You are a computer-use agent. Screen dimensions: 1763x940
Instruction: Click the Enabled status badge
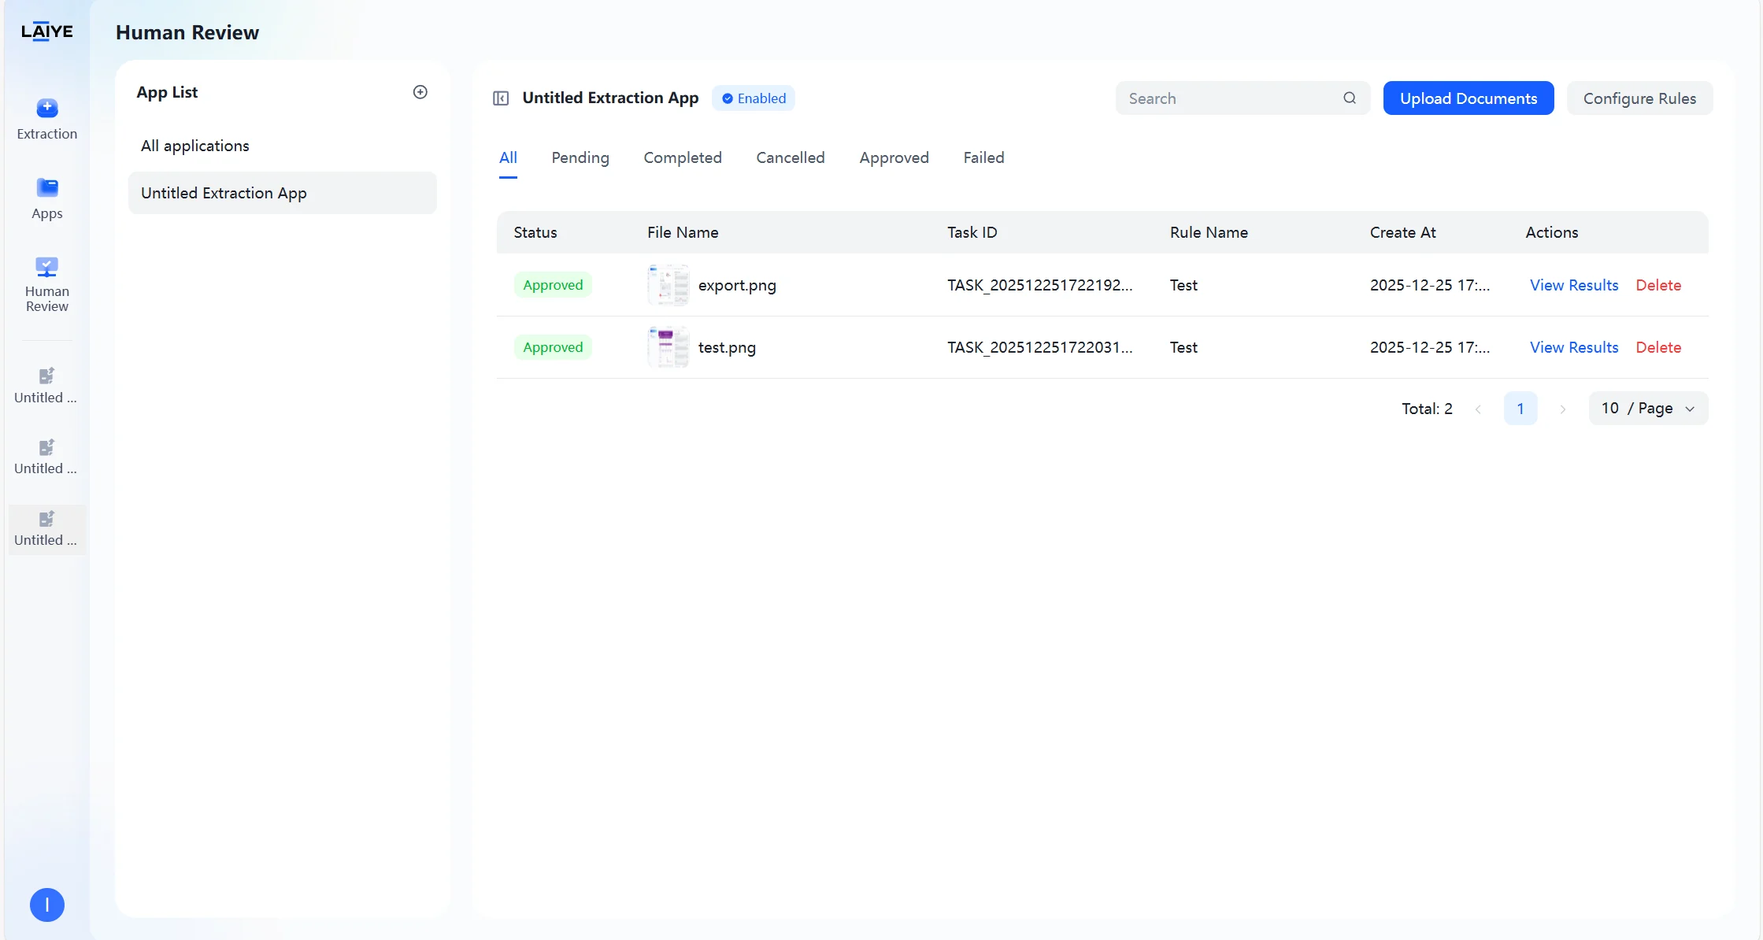[x=754, y=98]
